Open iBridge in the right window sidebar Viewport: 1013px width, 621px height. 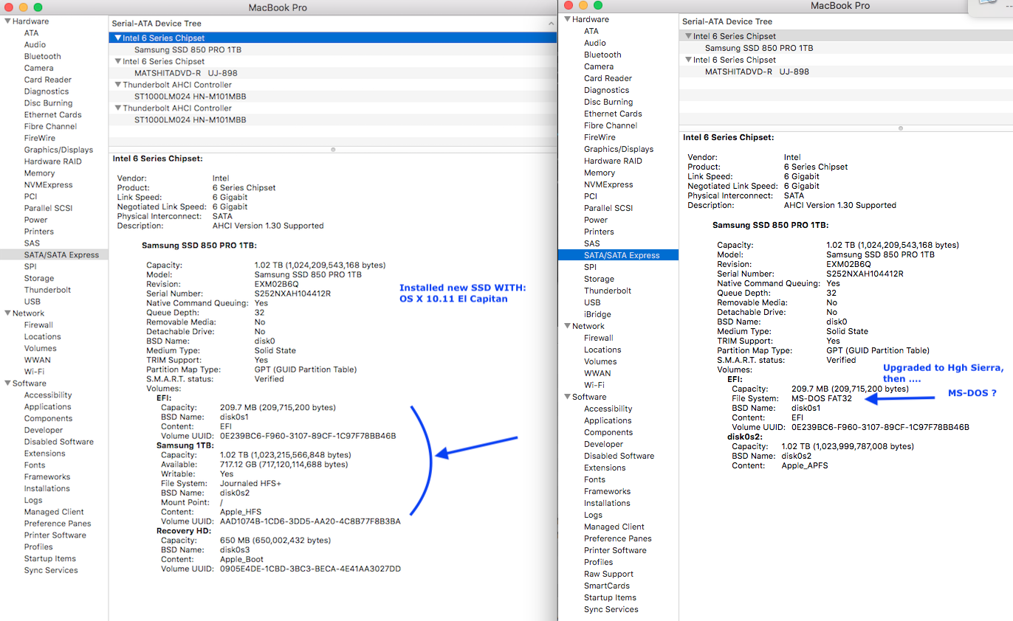click(597, 314)
